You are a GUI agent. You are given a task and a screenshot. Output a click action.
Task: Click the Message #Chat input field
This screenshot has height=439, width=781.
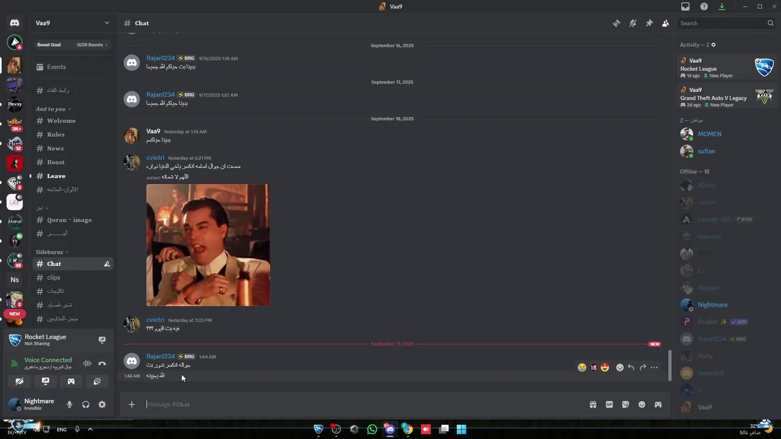[x=365, y=404]
